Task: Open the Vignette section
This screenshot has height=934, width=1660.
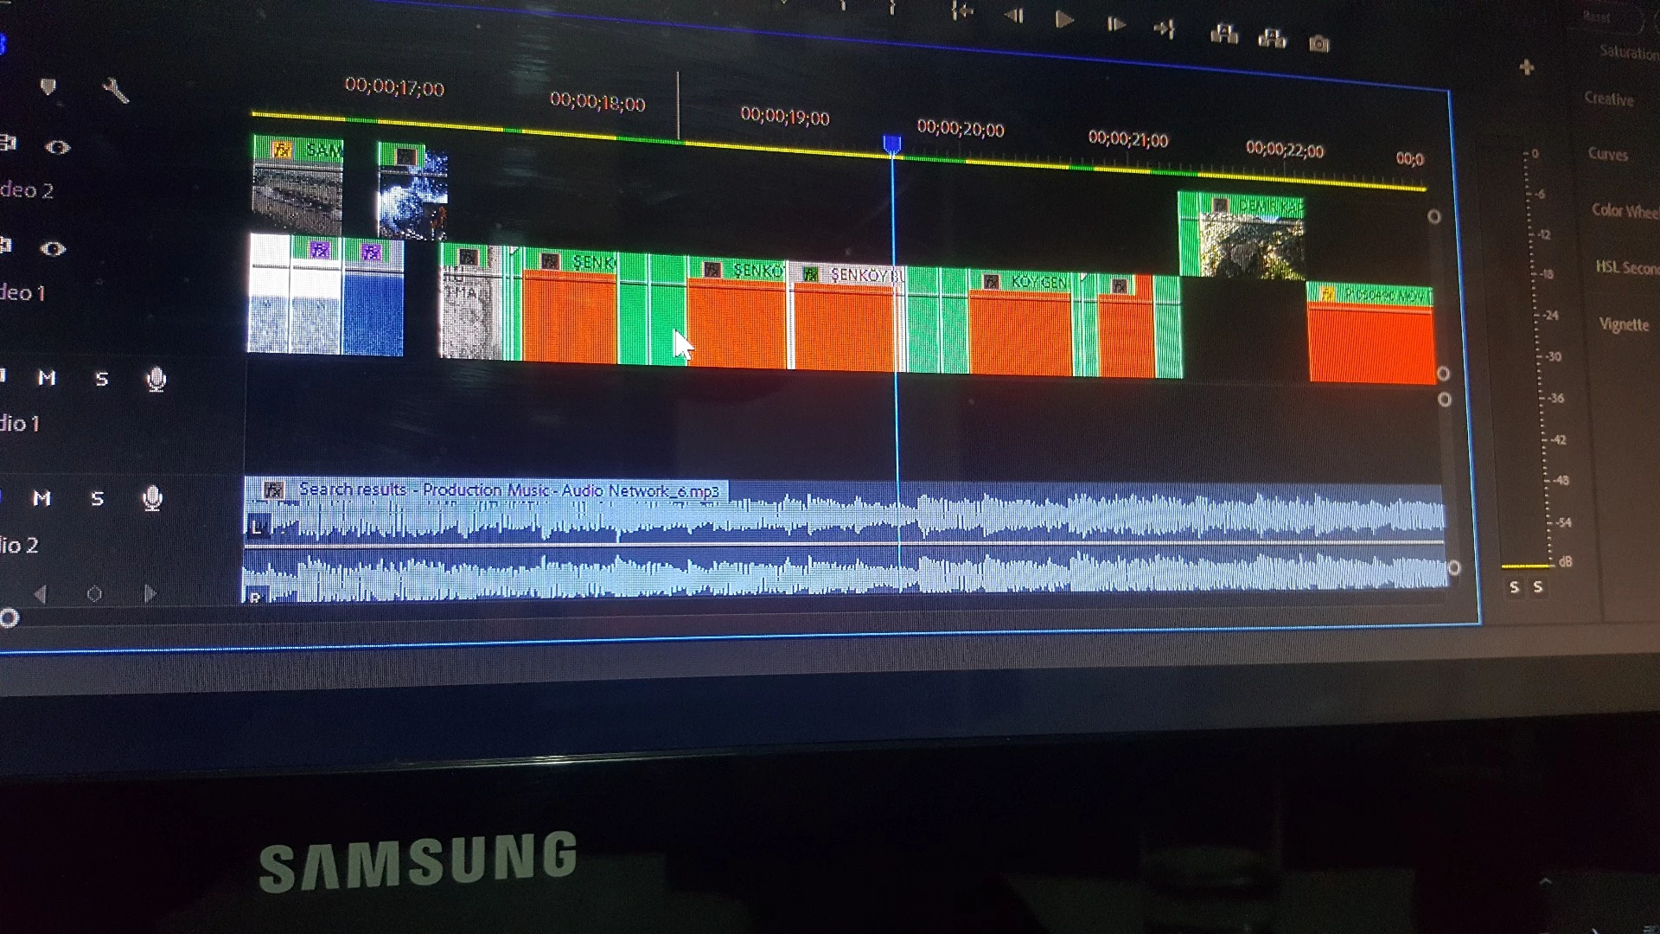Action: click(1623, 325)
